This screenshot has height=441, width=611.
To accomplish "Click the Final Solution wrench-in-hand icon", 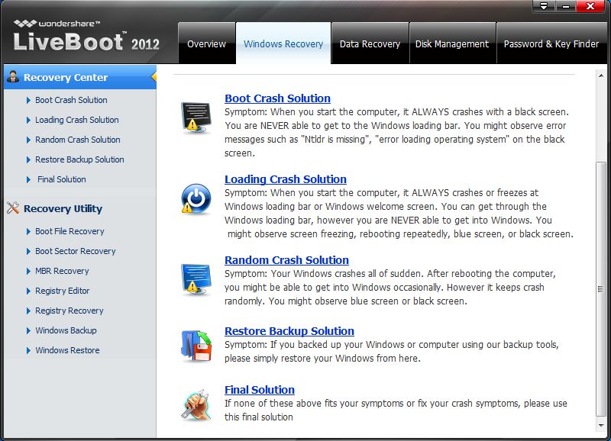I will (x=196, y=405).
